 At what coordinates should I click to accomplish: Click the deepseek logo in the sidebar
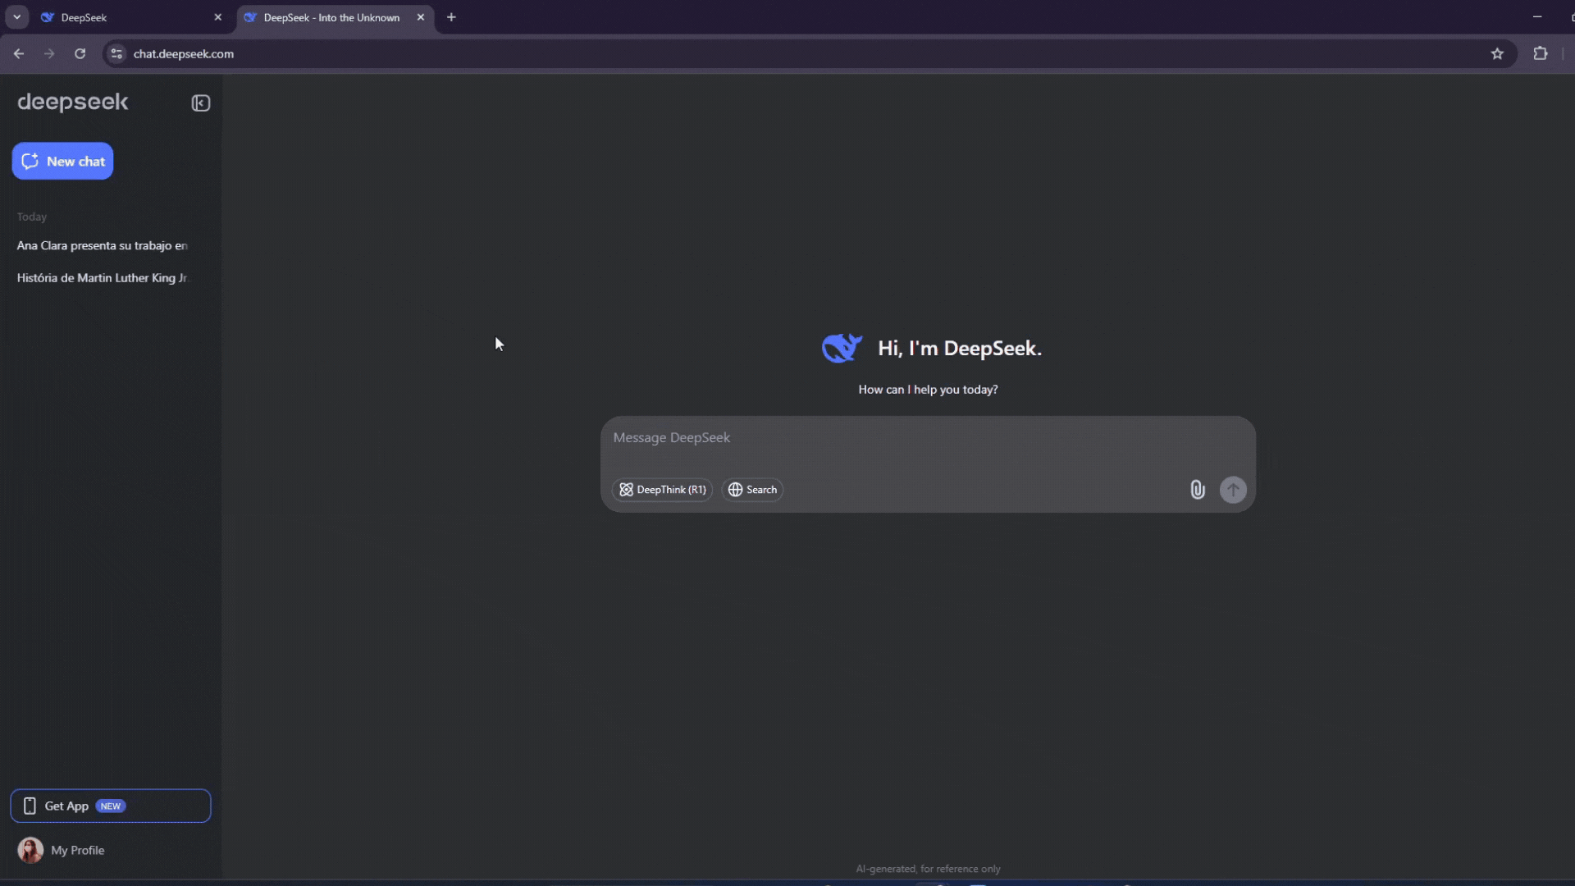[x=73, y=103]
